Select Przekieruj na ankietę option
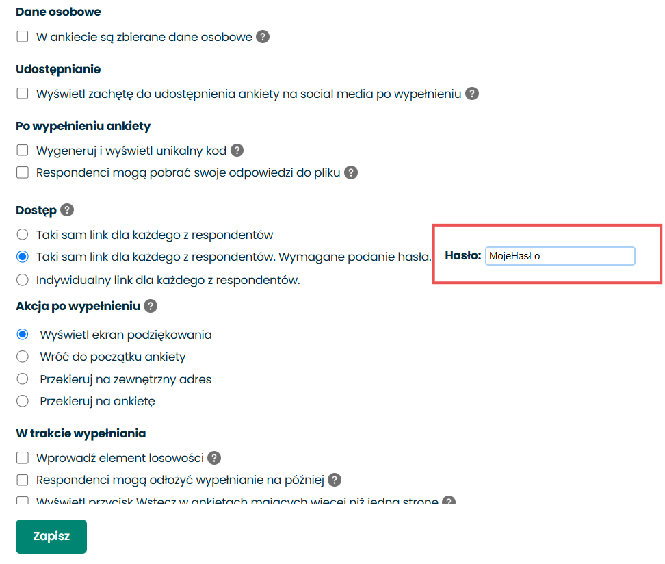Image resolution: width=665 pixels, height=564 pixels. 23,400
